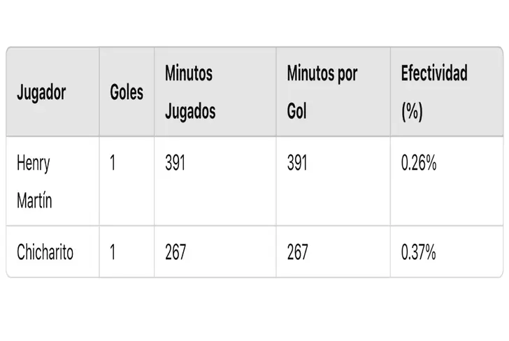The image size is (509, 341).
Task: Click Chicharito's Minutos Jugados value 267
Action: coord(175,252)
